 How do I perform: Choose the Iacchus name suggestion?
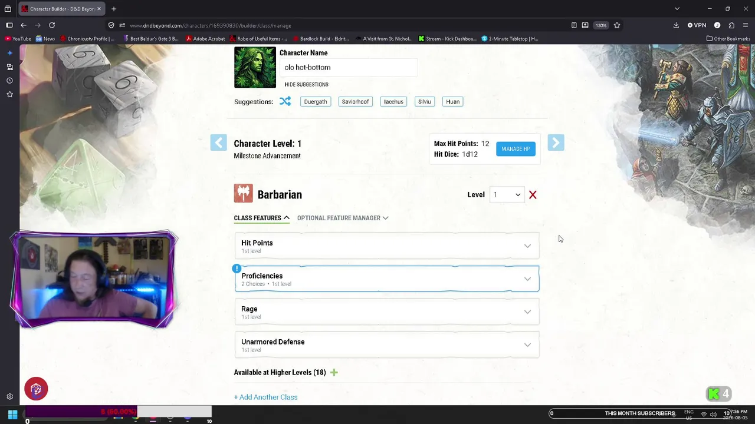(x=393, y=102)
